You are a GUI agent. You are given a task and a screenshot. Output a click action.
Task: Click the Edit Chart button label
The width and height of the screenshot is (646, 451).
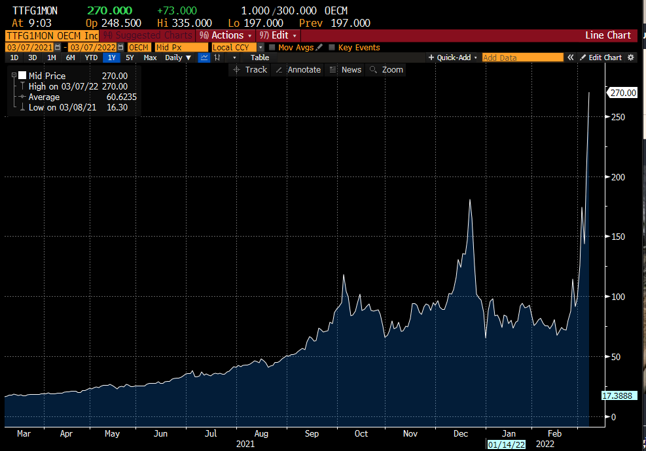pyautogui.click(x=605, y=58)
